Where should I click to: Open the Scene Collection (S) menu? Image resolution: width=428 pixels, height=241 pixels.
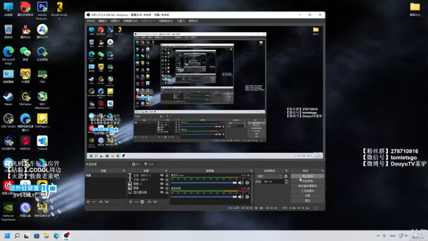pyautogui.click(x=166, y=21)
